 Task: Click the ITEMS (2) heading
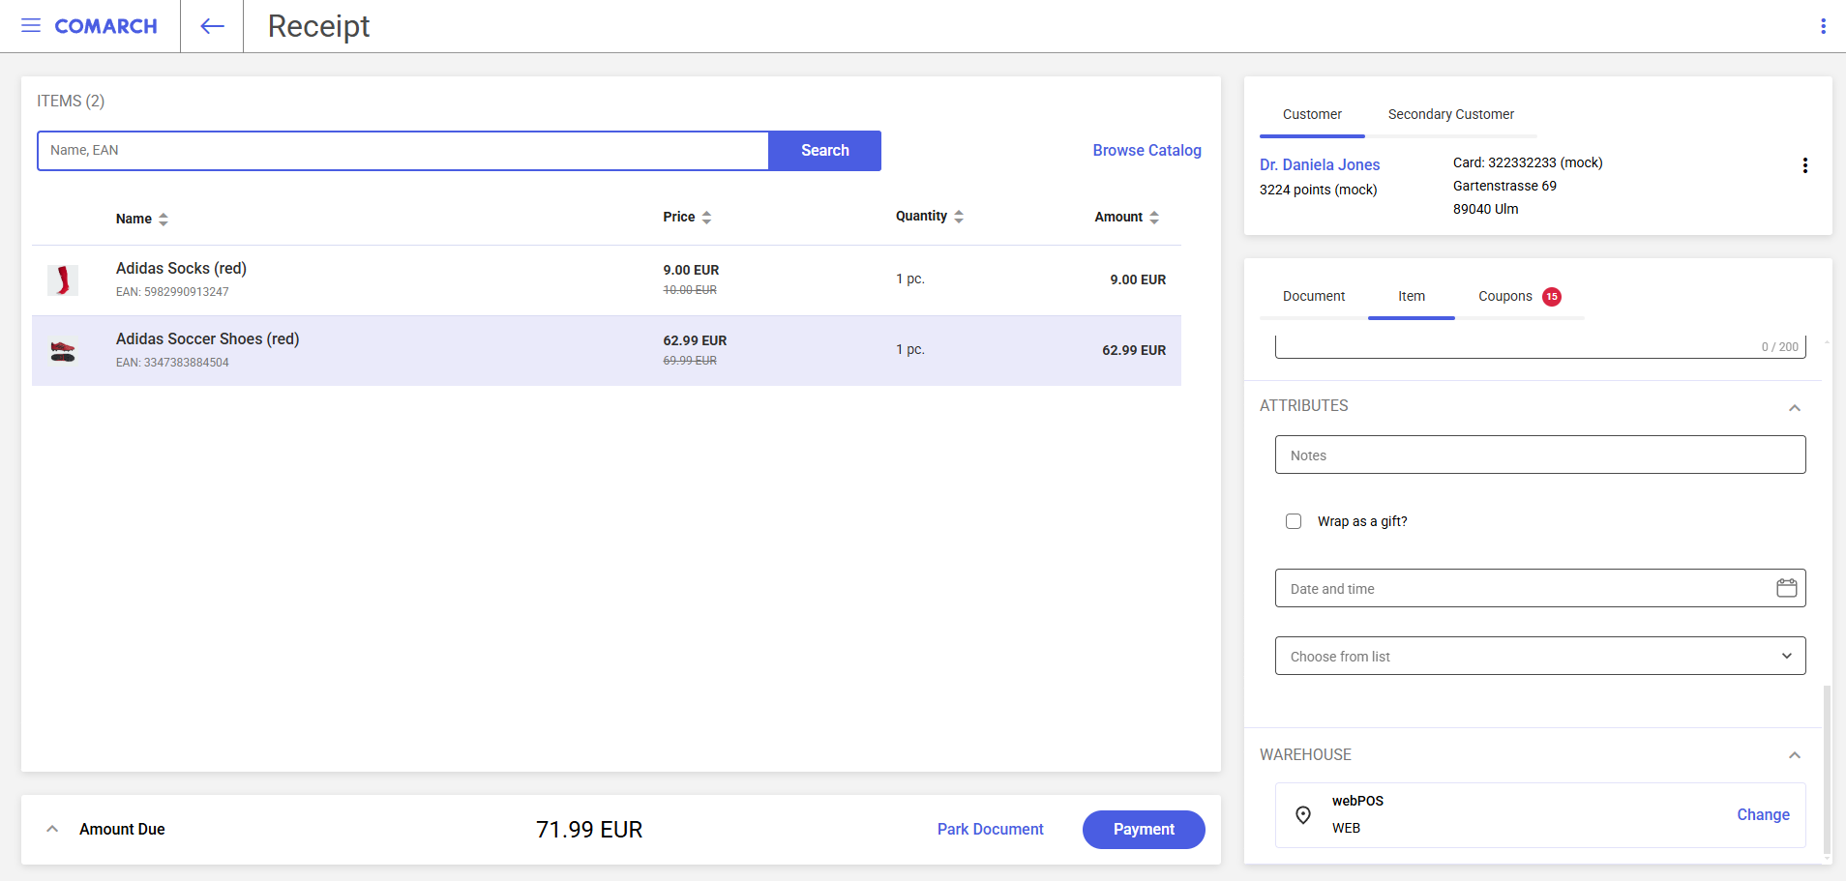tap(71, 101)
